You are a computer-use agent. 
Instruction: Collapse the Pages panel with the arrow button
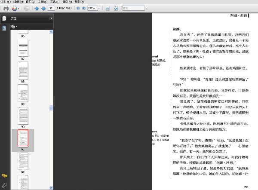point(51,18)
